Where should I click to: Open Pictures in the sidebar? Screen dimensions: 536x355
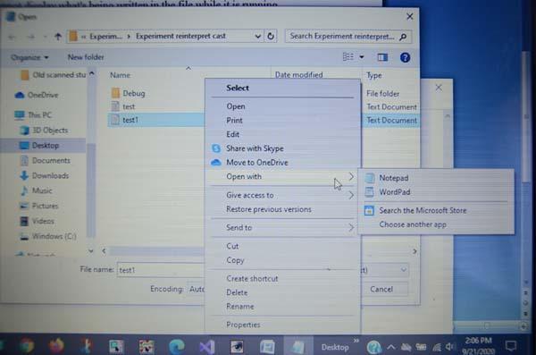coord(45,206)
